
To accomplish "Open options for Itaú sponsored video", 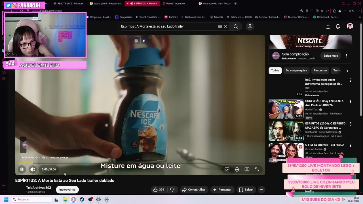I will pyautogui.click(x=350, y=80).
